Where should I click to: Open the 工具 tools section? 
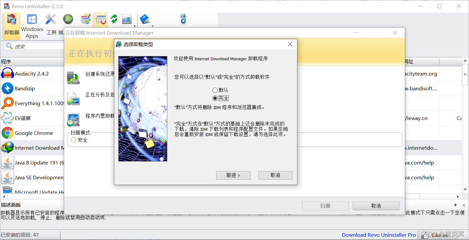point(51,24)
